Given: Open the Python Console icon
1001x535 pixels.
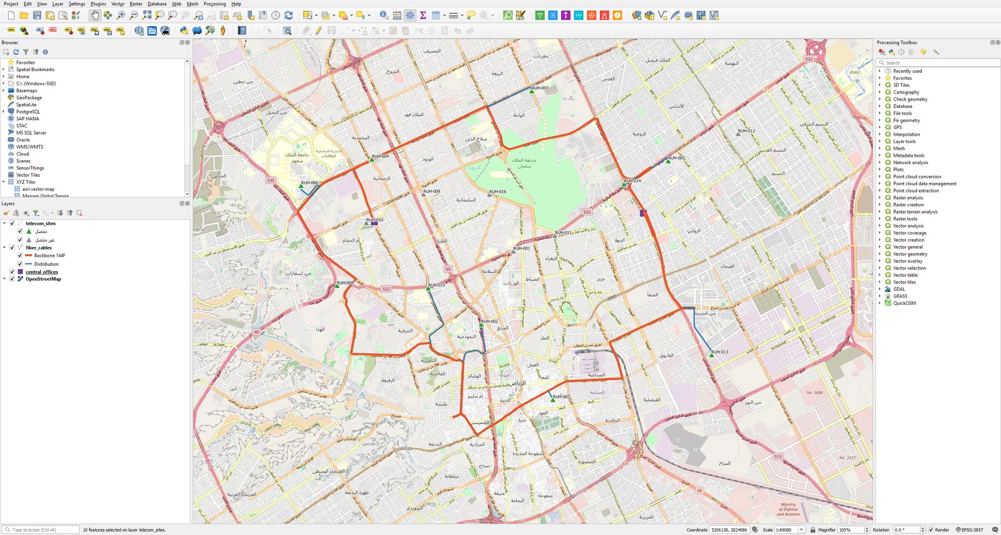Looking at the screenshot, I should point(184,31).
